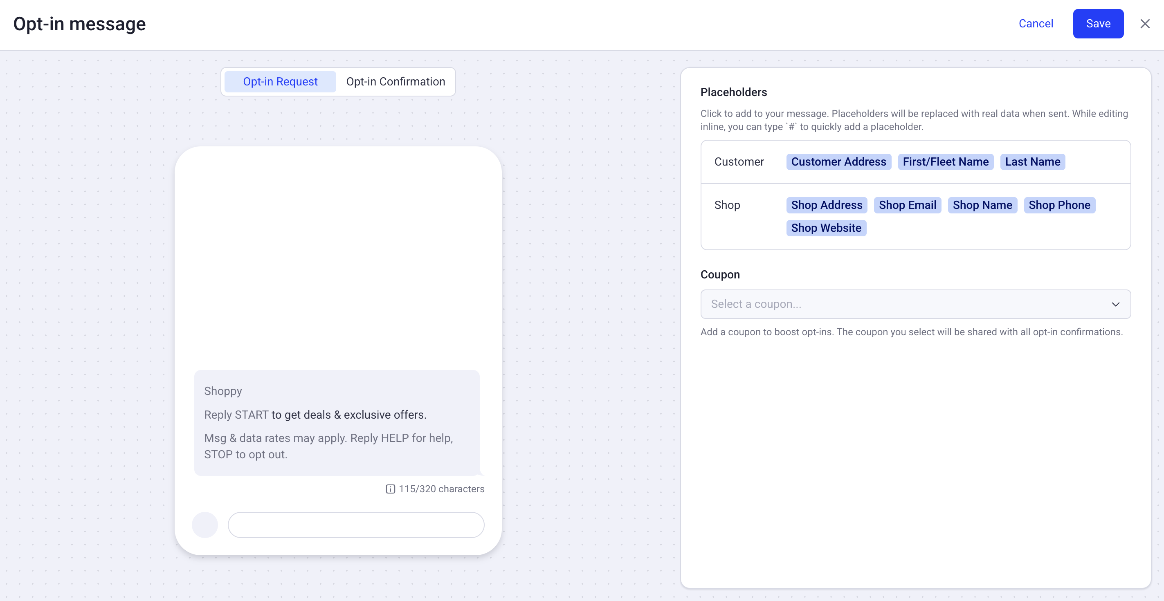
Task: Add the Shop Phone placeholder
Action: point(1059,205)
